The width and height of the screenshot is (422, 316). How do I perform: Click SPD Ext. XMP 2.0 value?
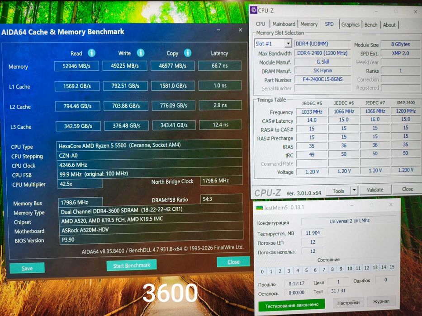point(400,53)
